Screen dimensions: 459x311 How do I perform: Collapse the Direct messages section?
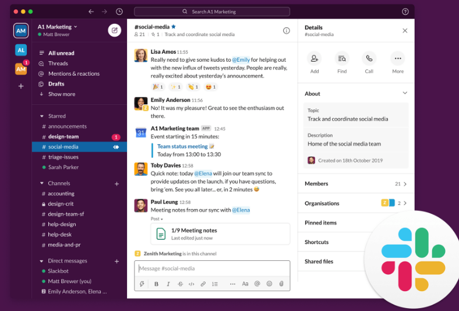(41, 261)
